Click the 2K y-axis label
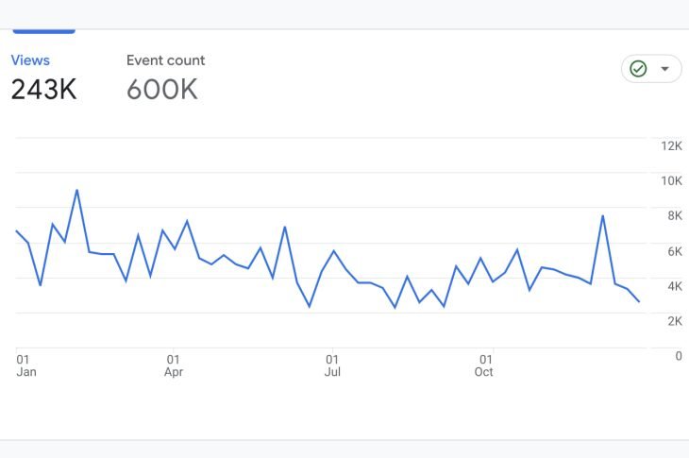The width and height of the screenshot is (689, 458). click(674, 321)
